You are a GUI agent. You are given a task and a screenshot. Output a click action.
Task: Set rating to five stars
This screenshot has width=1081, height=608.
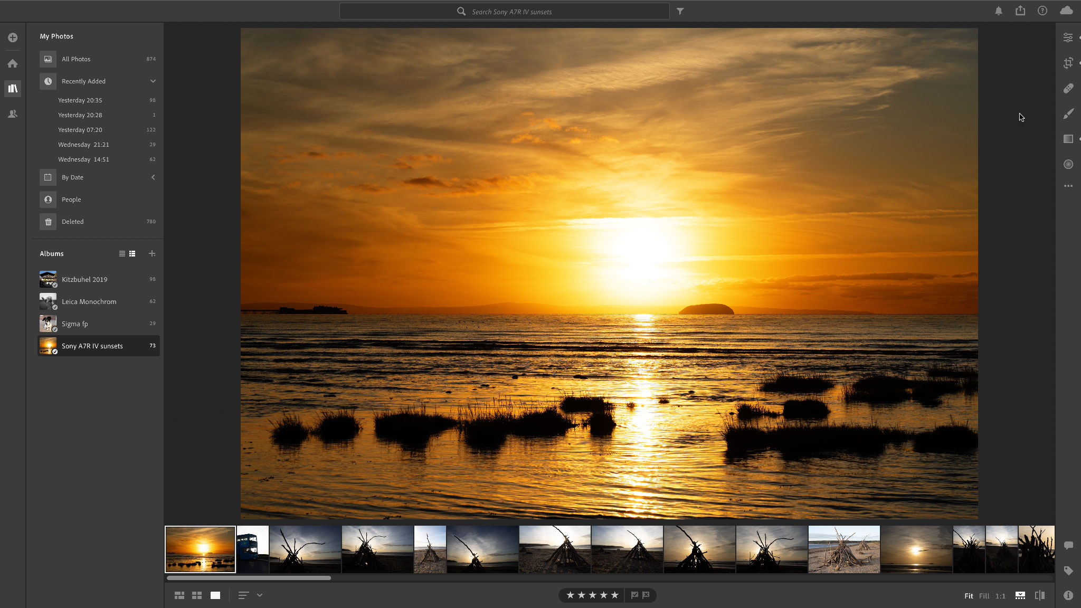point(614,595)
